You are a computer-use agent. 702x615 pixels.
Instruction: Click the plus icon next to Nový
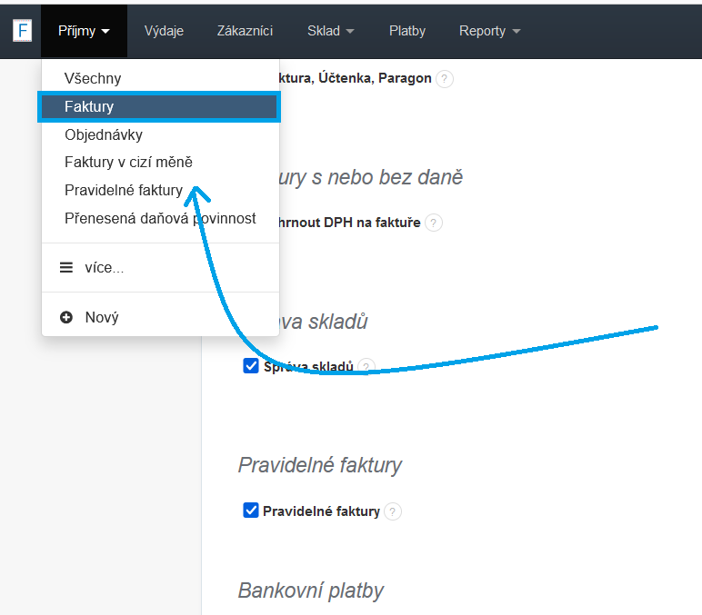[x=66, y=318]
